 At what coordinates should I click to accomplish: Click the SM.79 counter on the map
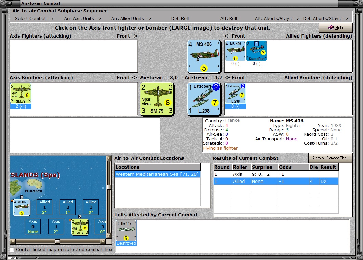pyautogui.click(x=80, y=227)
